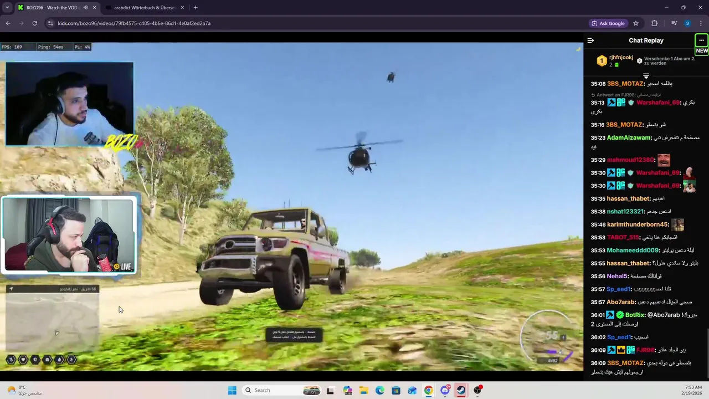Click the moderator badge at 35:13

611,103
